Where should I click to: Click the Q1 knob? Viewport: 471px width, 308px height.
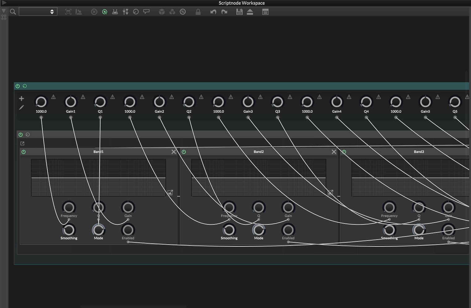pyautogui.click(x=100, y=102)
